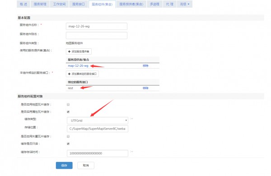The width and height of the screenshot is (271, 176).
Task: Enable the 是否启用矢量瓦片缓存 checkbox
Action: coord(68,136)
